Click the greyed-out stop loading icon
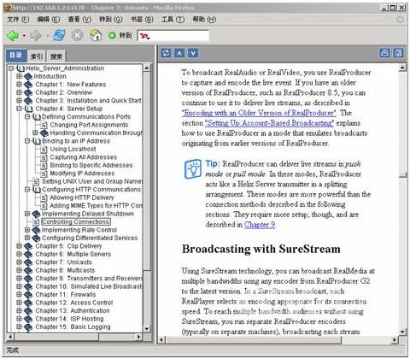Viewport: 410px width, 359px height. (x=77, y=36)
